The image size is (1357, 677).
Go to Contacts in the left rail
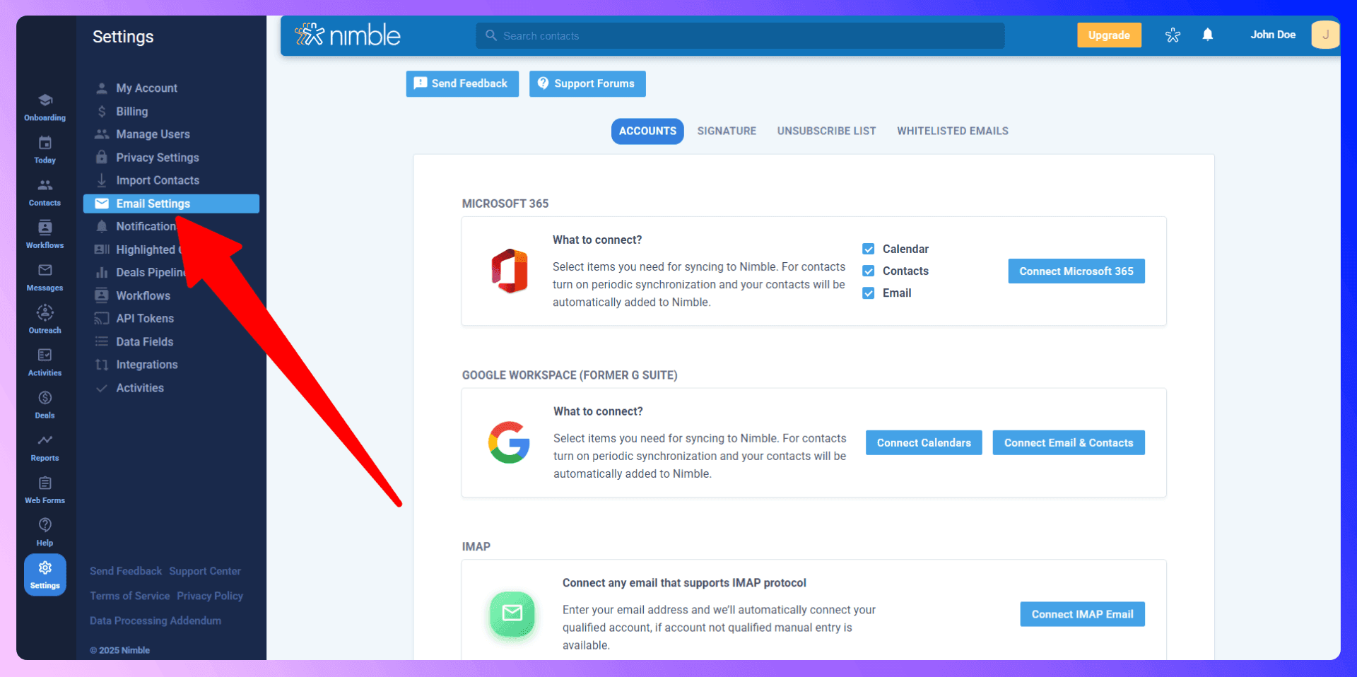45,192
